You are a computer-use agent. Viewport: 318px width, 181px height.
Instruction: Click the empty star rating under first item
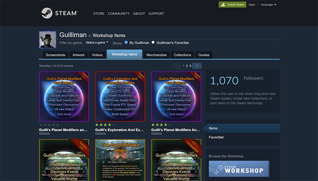[49, 125]
